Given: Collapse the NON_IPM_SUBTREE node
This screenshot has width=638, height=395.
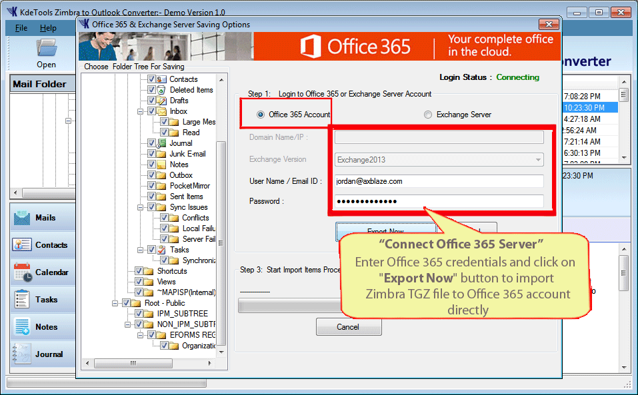Looking at the screenshot, I should click(x=128, y=324).
